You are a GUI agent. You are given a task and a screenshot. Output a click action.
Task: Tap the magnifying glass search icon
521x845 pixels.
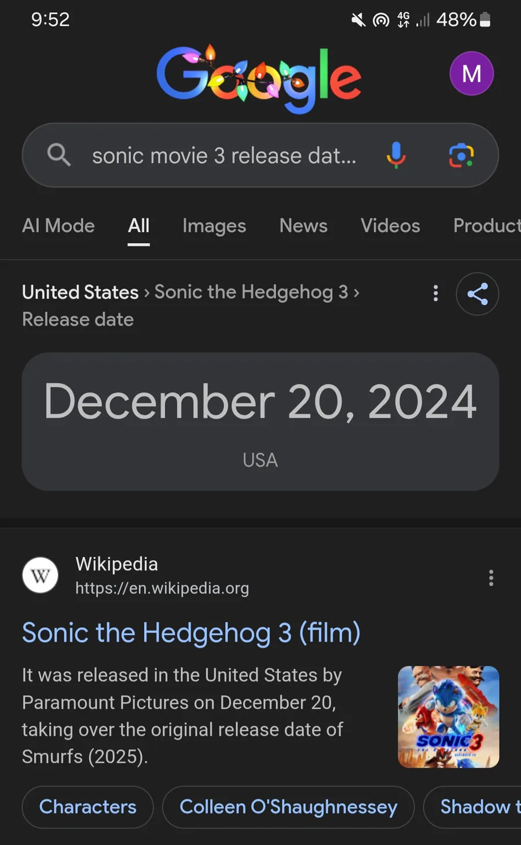(x=58, y=155)
